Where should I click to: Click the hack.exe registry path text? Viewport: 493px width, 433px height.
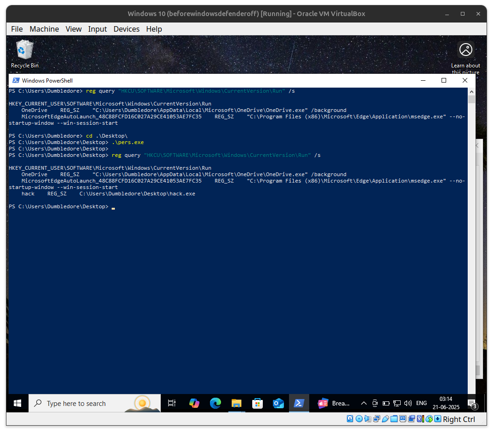point(137,194)
